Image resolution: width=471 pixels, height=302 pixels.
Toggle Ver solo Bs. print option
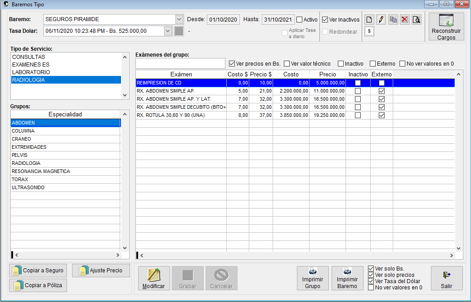[x=371, y=269]
